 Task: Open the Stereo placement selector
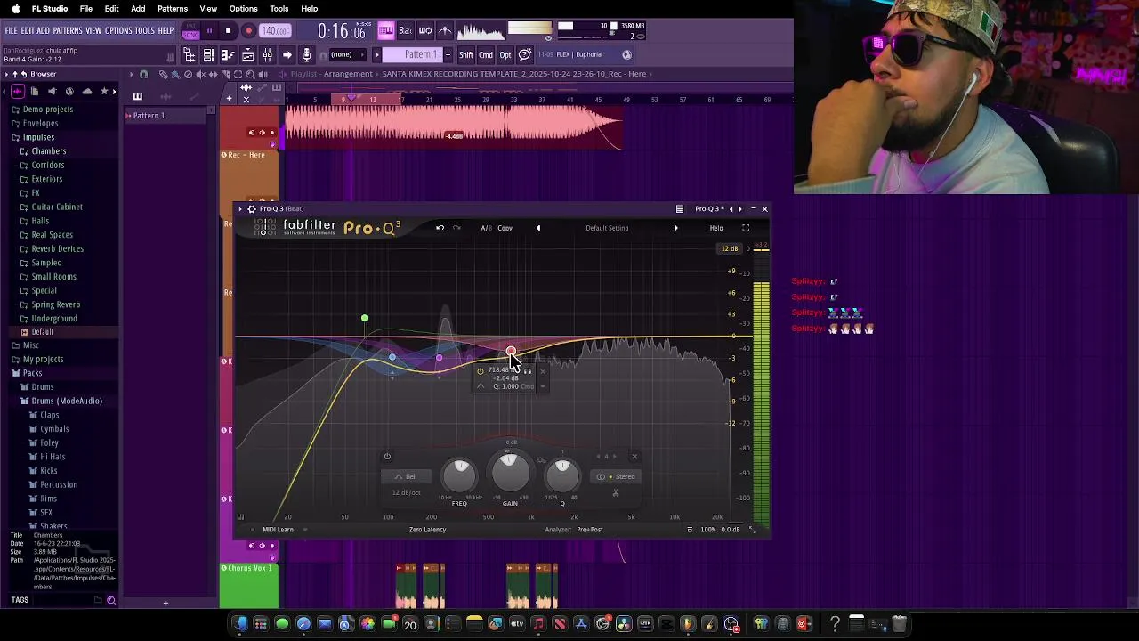click(616, 476)
